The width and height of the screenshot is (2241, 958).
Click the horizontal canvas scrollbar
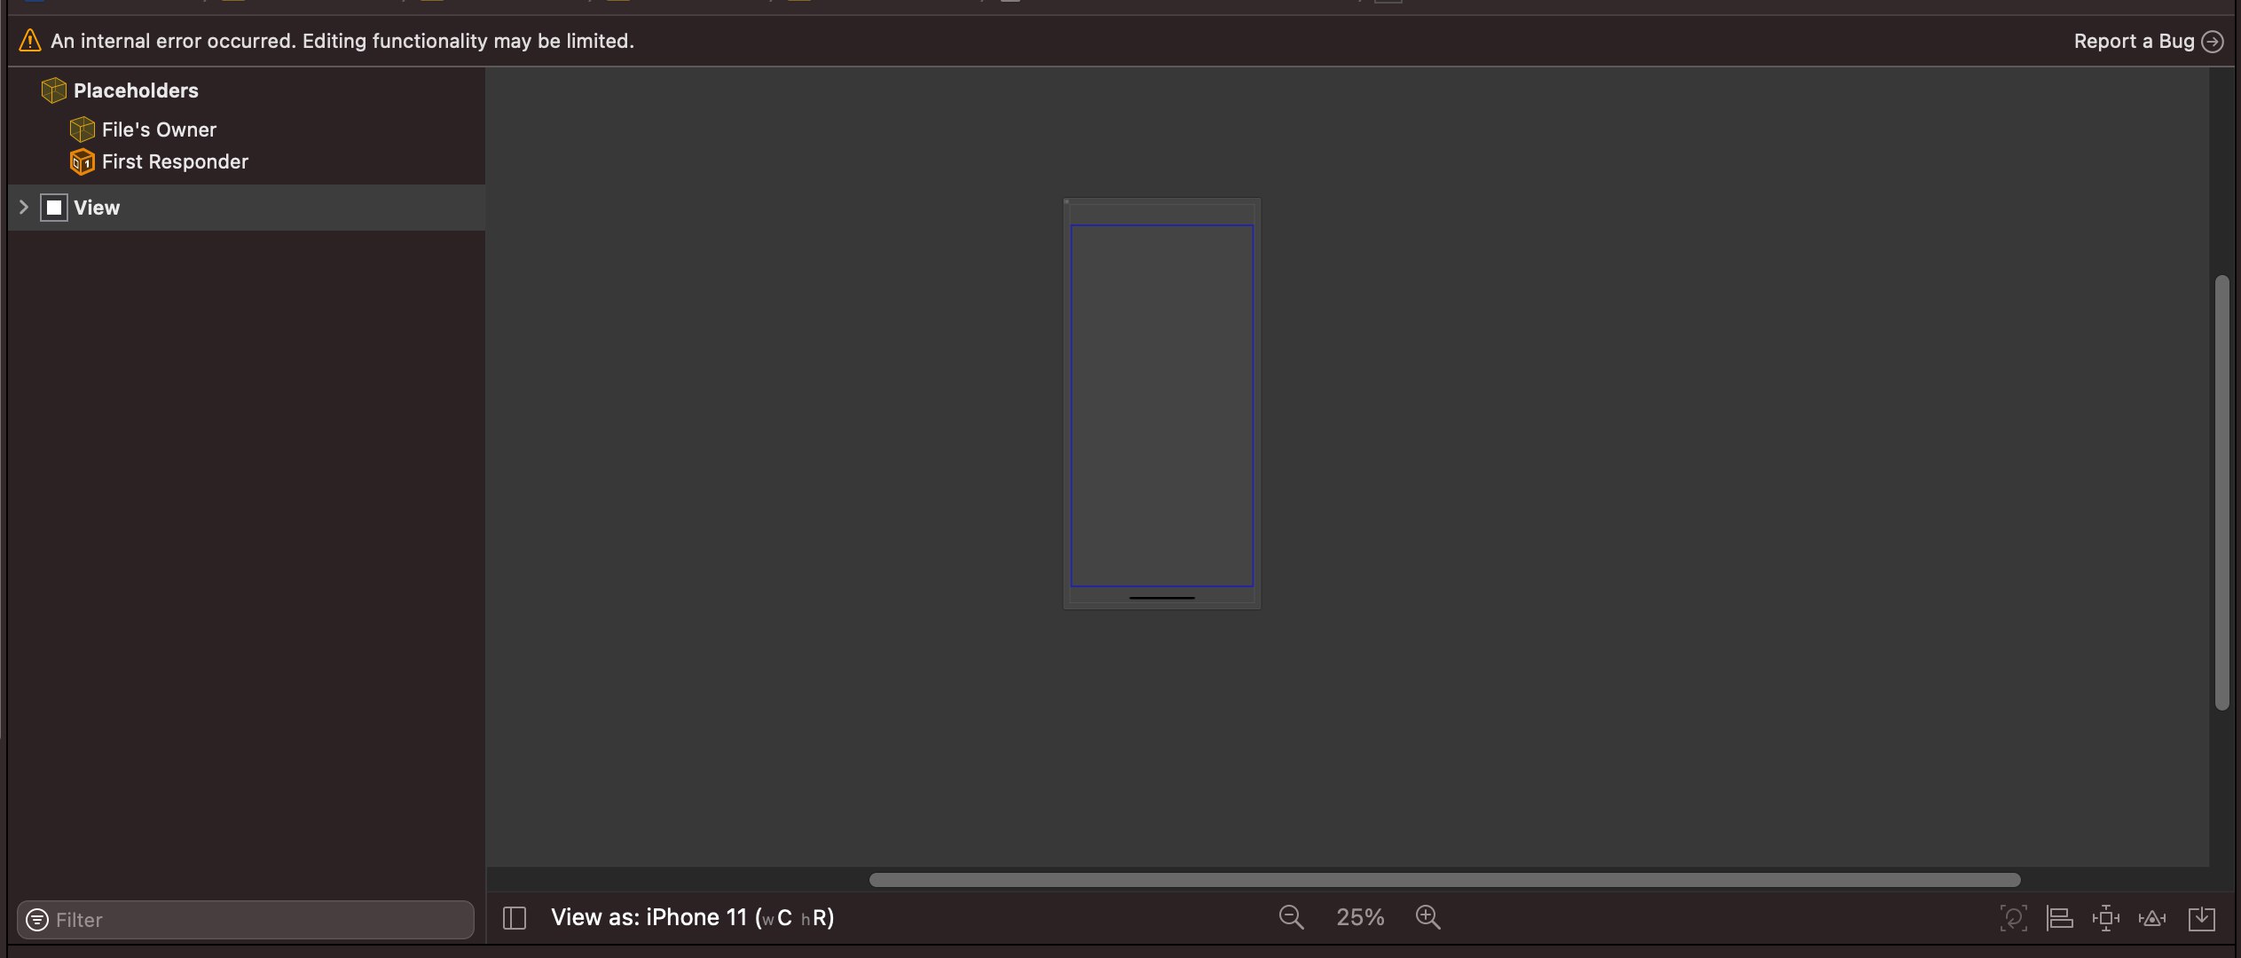(1444, 880)
